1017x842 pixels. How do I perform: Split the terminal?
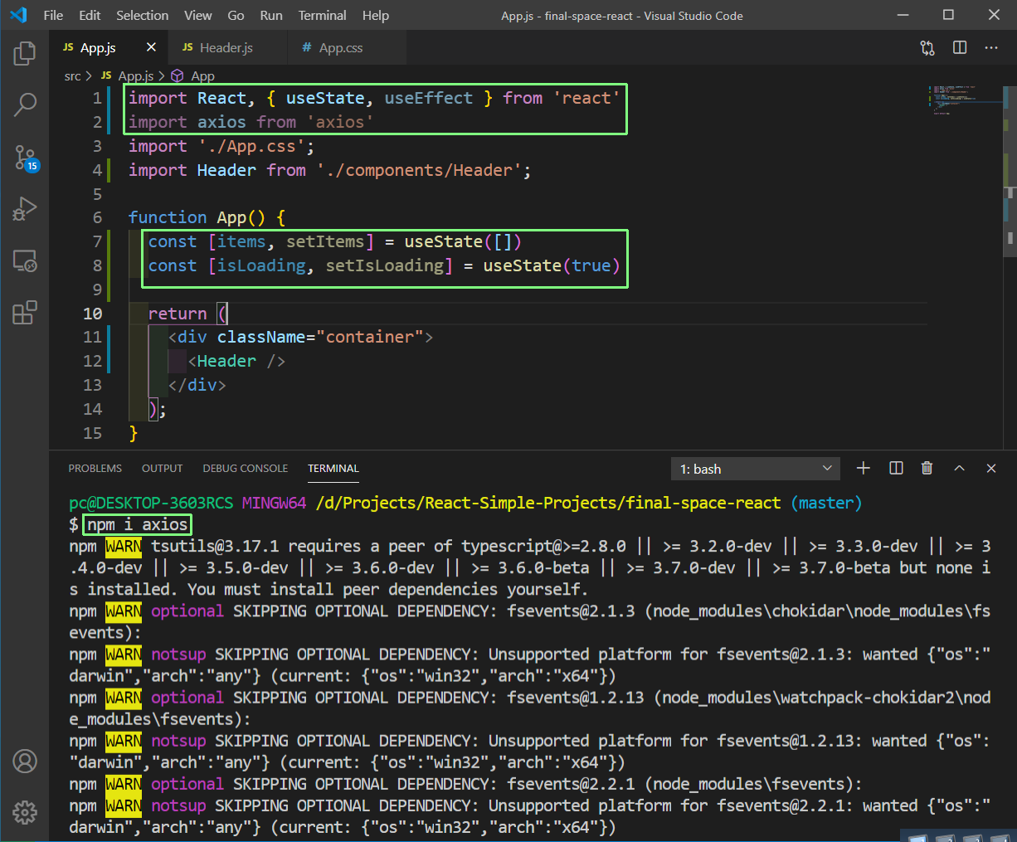pyautogui.click(x=896, y=468)
